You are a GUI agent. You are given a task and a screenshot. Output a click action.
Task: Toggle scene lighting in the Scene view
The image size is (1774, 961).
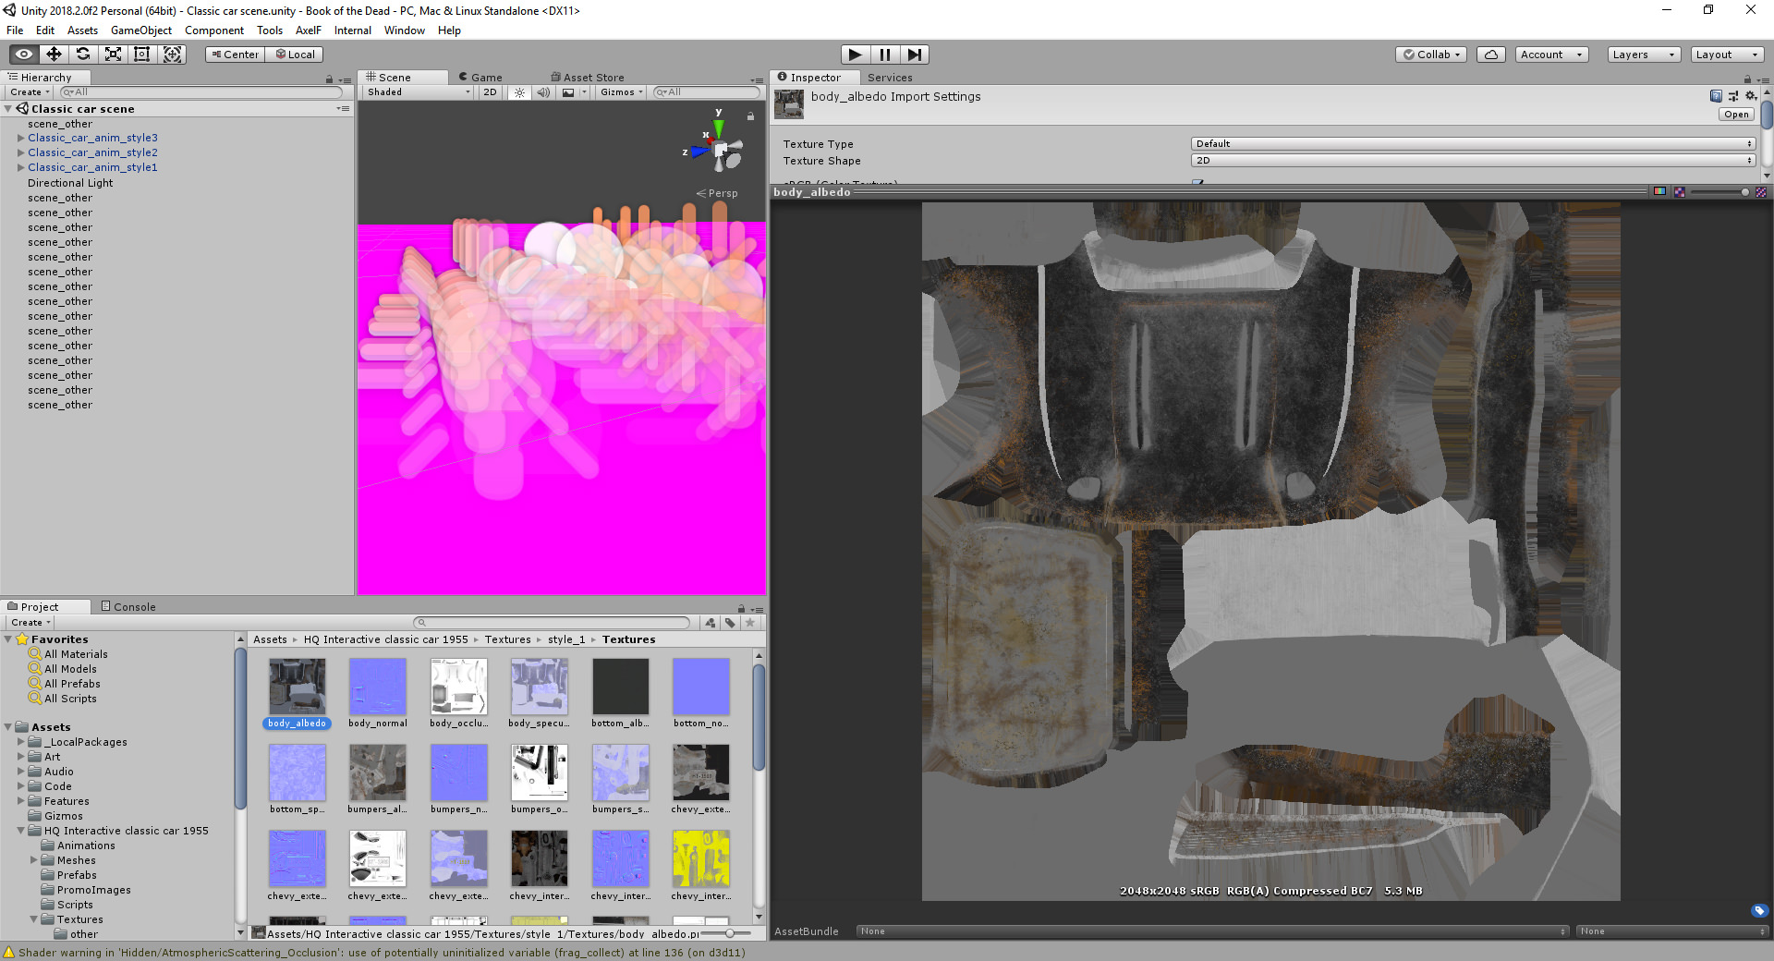click(x=519, y=92)
